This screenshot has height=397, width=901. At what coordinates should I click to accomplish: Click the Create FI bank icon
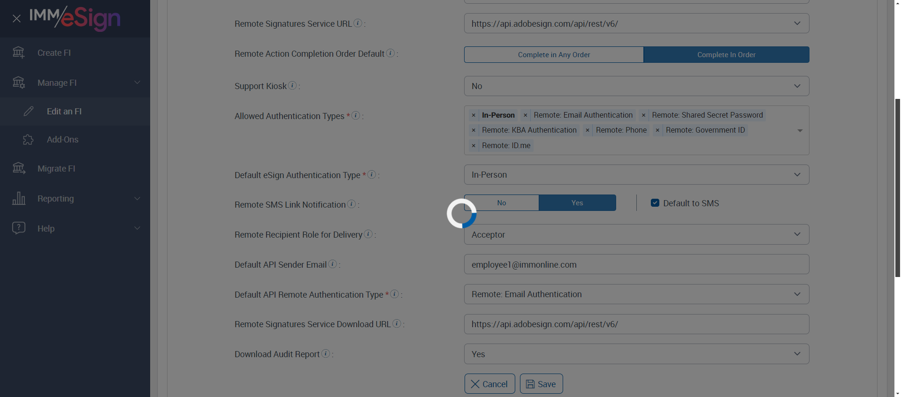point(19,52)
